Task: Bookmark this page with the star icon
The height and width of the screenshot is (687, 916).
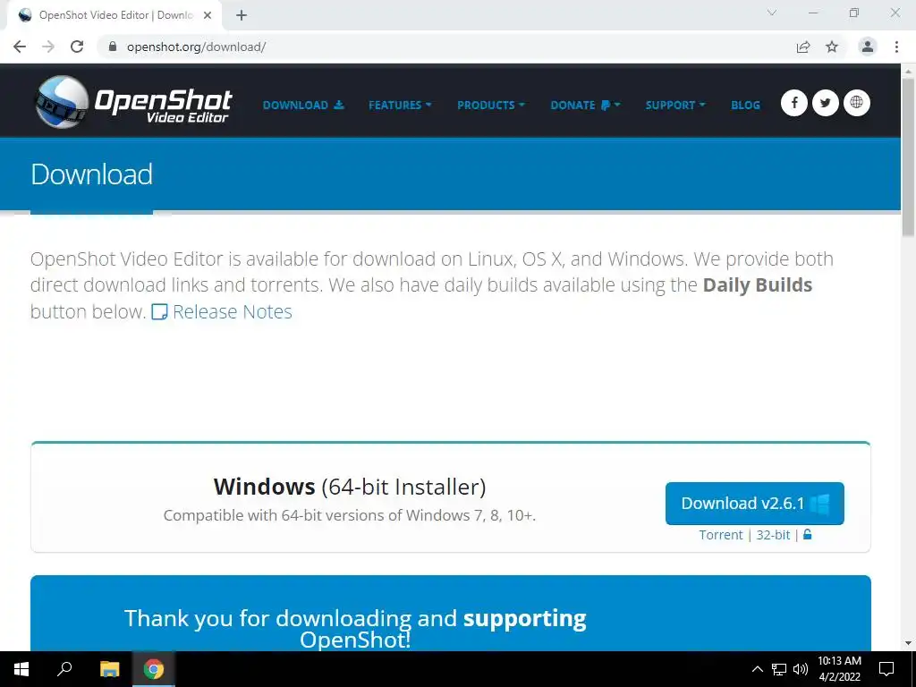Action: click(x=832, y=47)
